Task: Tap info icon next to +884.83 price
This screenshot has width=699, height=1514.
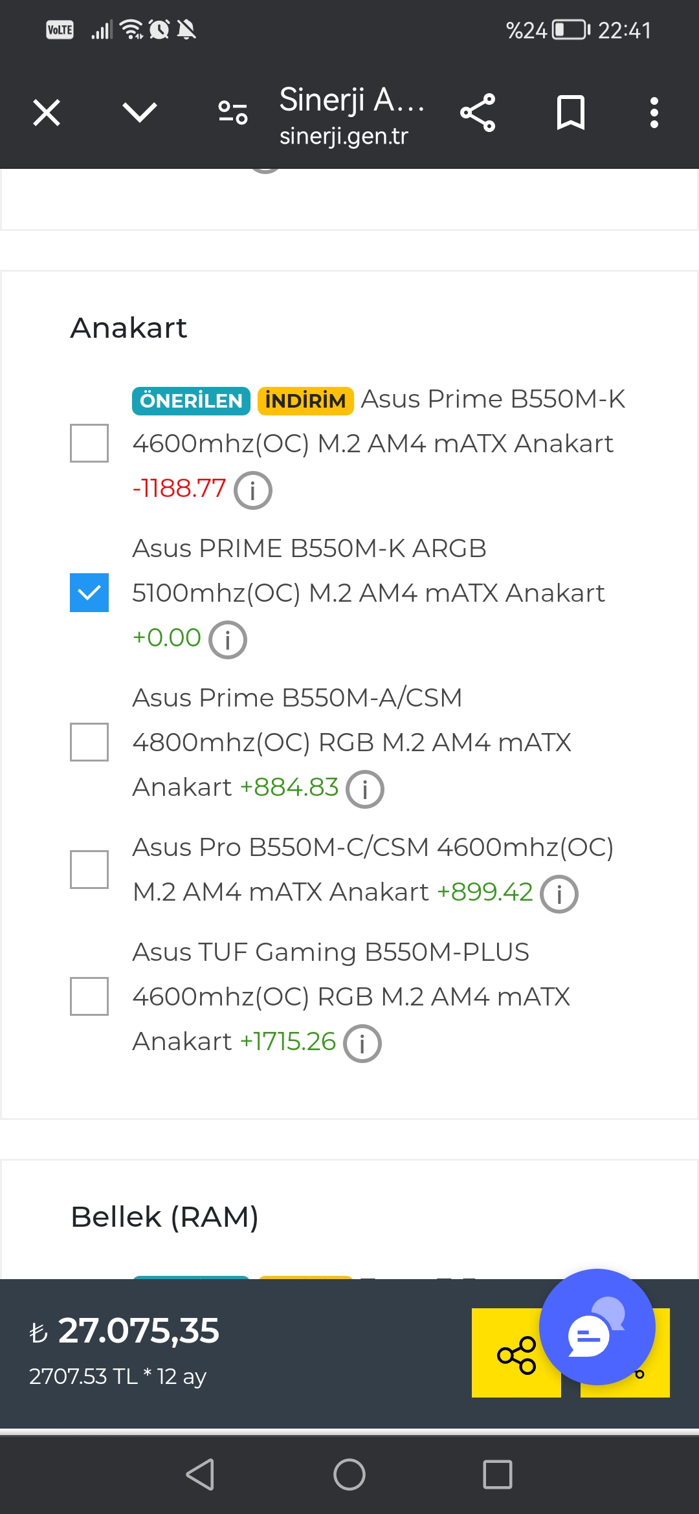Action: point(365,789)
